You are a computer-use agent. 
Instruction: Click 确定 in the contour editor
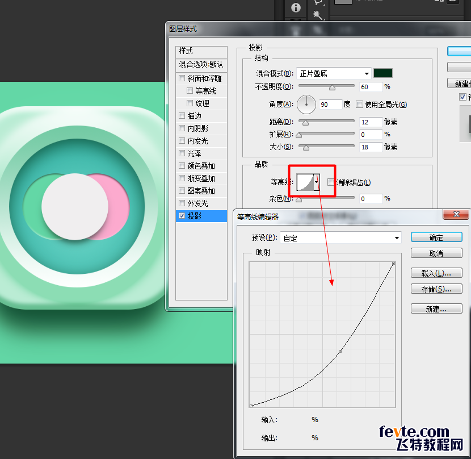click(x=436, y=237)
